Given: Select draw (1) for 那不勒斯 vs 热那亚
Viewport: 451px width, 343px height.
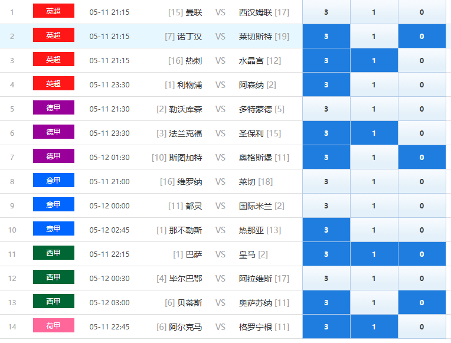Looking at the screenshot, I should (x=374, y=230).
